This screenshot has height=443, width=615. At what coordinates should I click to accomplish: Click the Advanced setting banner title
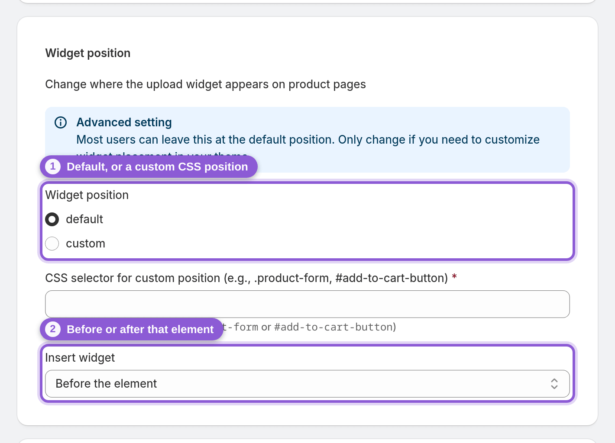[x=124, y=122]
